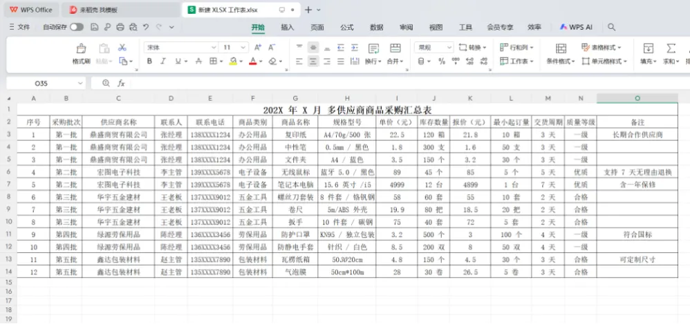Open the 数据 ribbon tab

(377, 27)
